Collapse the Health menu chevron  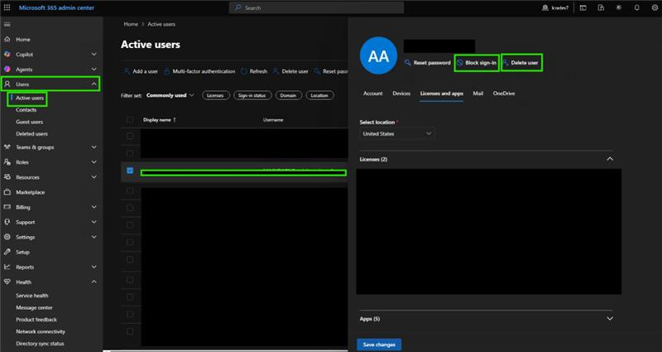click(94, 282)
